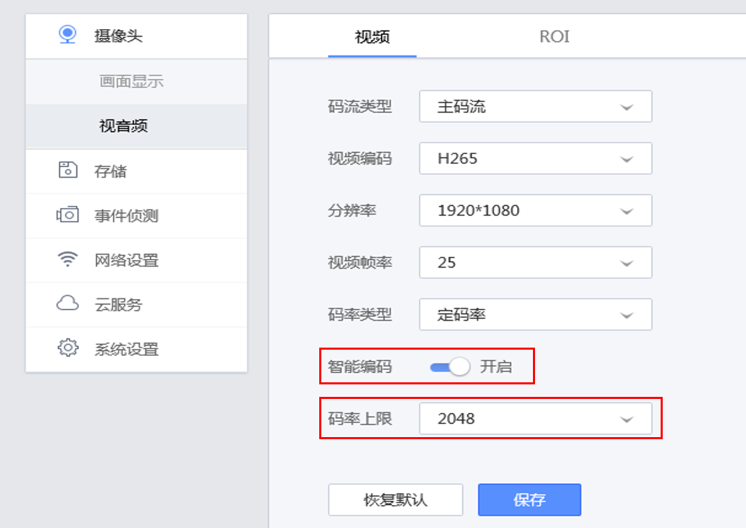Select the 视频 tab
Image resolution: width=746 pixels, height=528 pixels.
pos(372,37)
